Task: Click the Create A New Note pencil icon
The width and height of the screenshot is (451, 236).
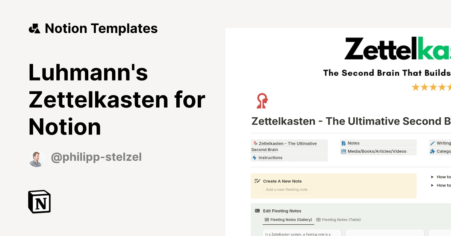Action: click(257, 181)
